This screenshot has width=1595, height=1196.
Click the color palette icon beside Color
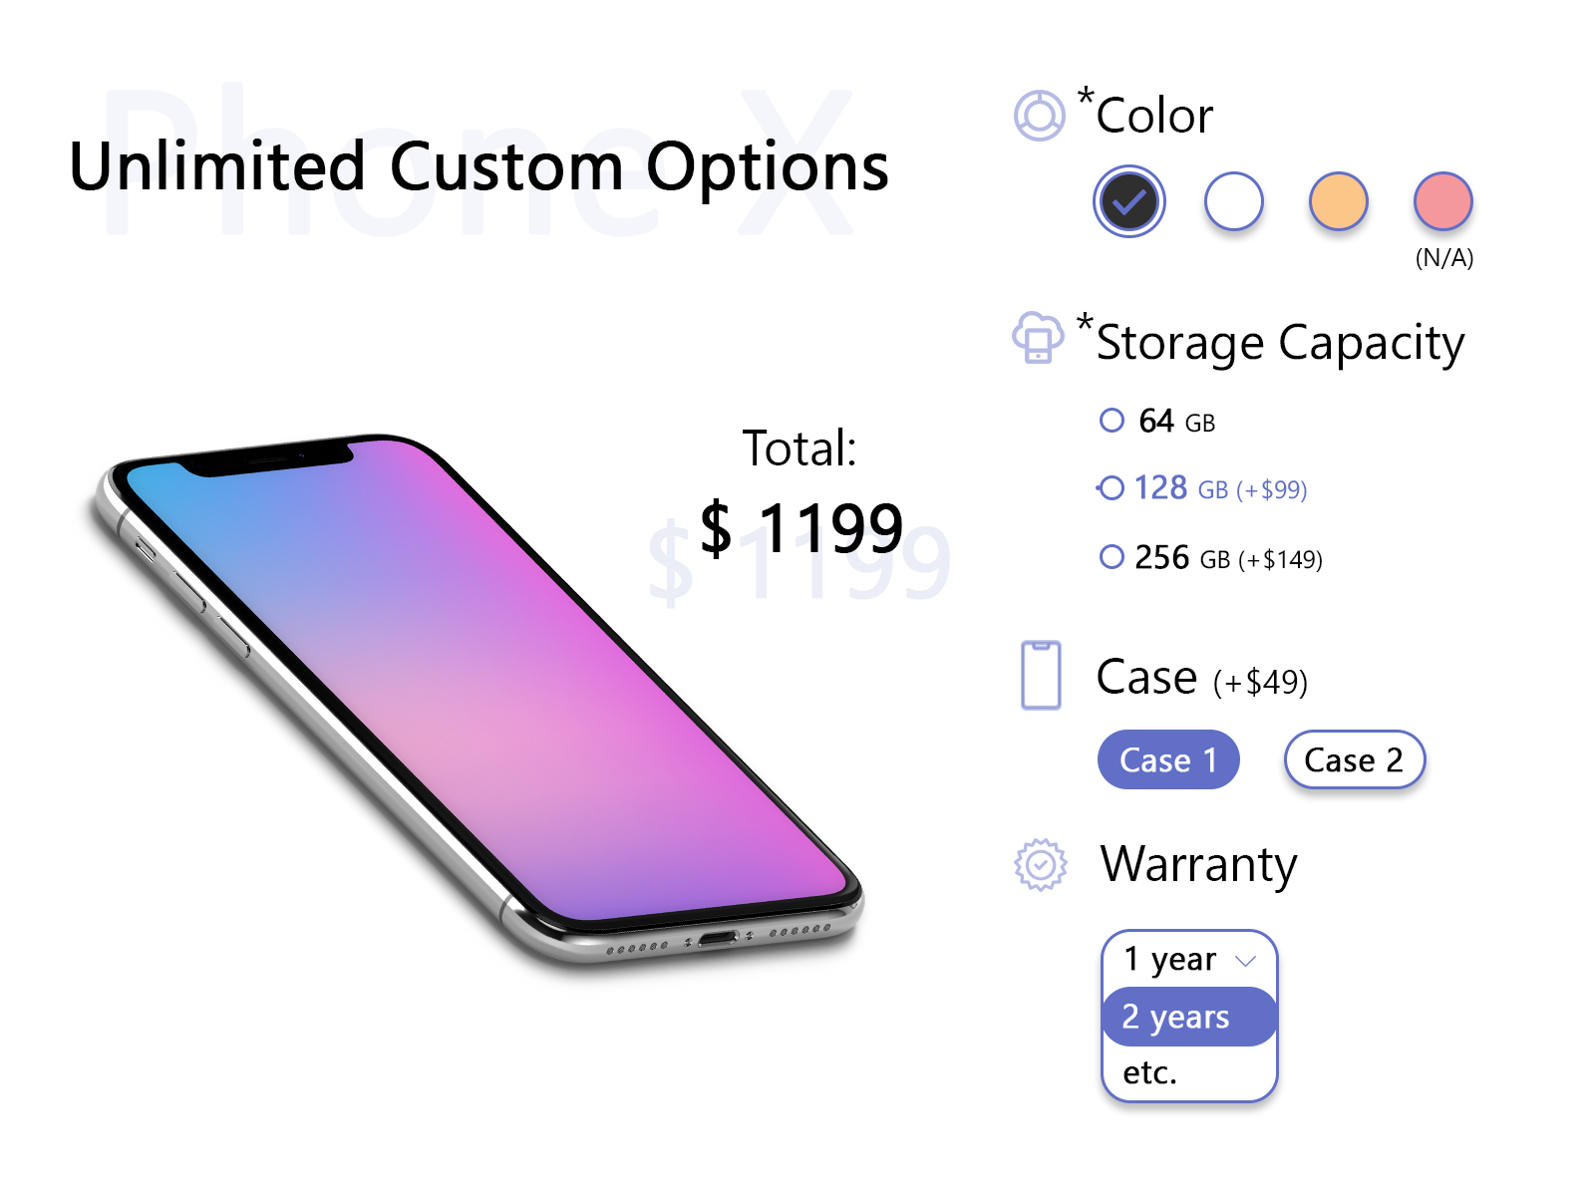(1039, 116)
